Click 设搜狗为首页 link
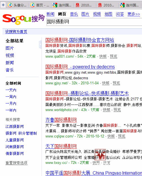The height and width of the screenshot is (176, 142). 16,31
